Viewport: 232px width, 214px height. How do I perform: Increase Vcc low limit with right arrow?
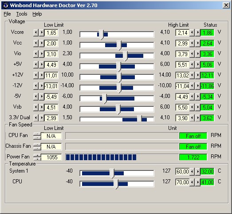click(42, 43)
